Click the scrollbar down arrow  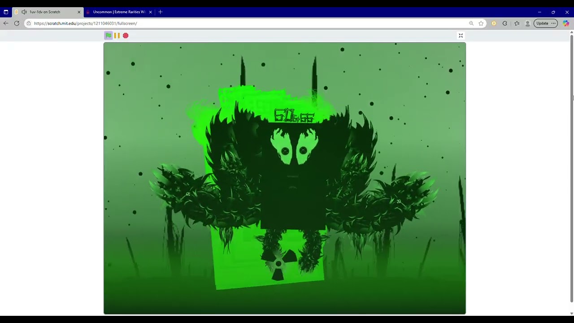click(x=571, y=313)
